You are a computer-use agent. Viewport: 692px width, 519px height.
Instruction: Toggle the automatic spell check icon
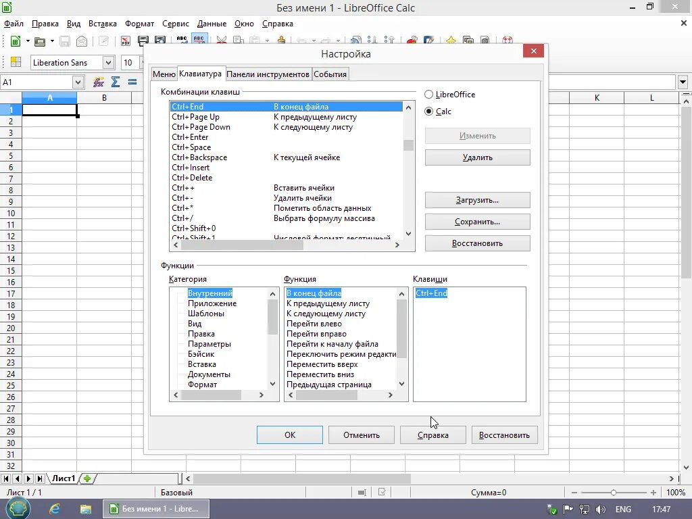pyautogui.click(x=199, y=39)
